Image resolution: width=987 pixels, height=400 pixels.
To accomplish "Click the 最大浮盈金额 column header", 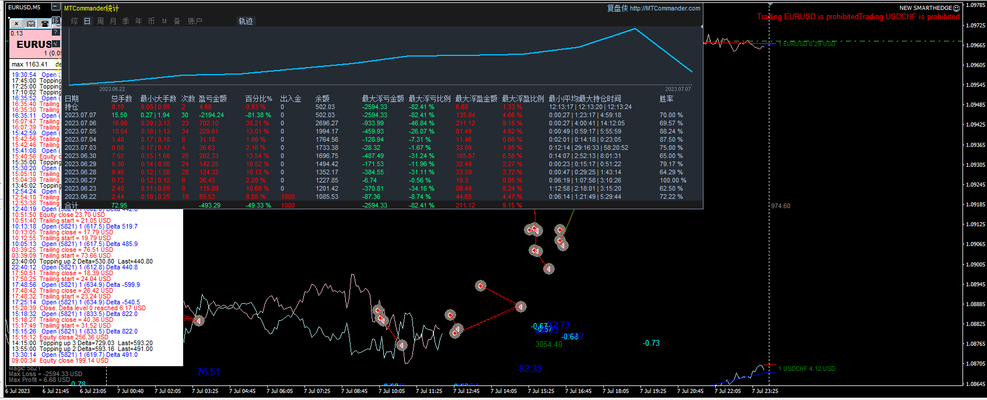I will pyautogui.click(x=476, y=99).
